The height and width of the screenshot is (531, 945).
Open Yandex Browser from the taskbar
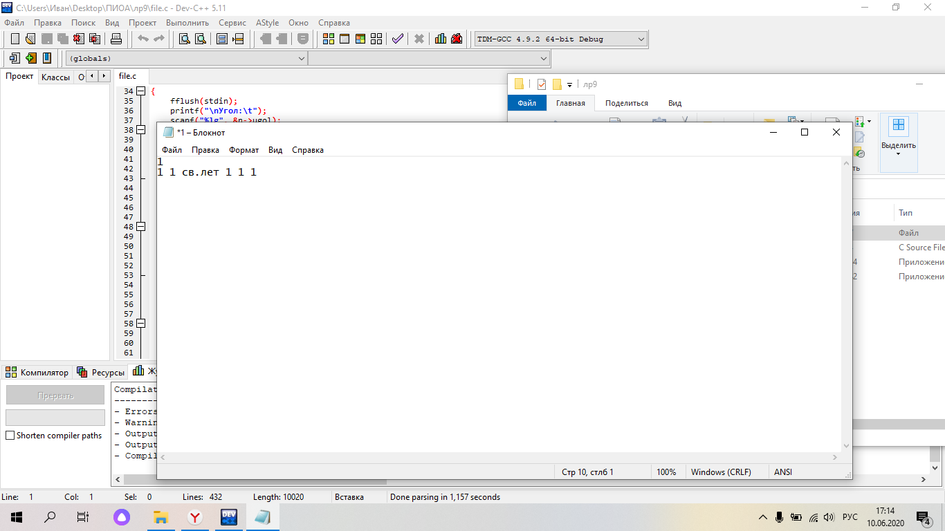pyautogui.click(x=195, y=516)
